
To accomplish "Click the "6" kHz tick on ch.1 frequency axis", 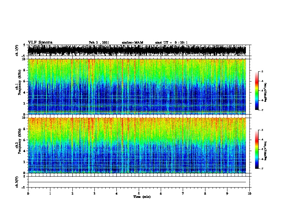I will click(25, 81).
